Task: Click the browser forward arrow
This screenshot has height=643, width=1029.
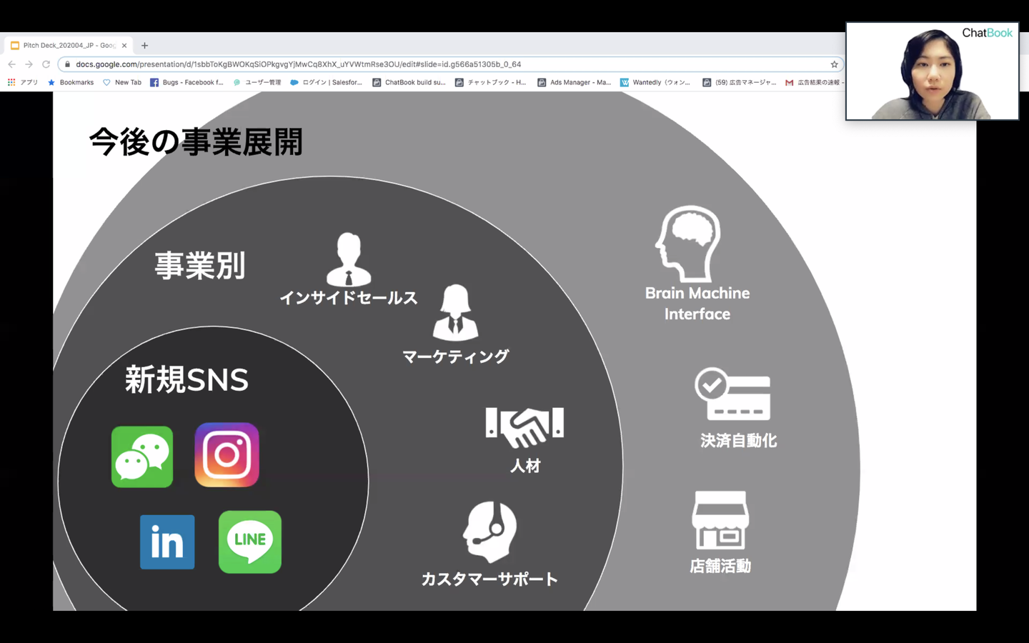Action: [x=29, y=64]
